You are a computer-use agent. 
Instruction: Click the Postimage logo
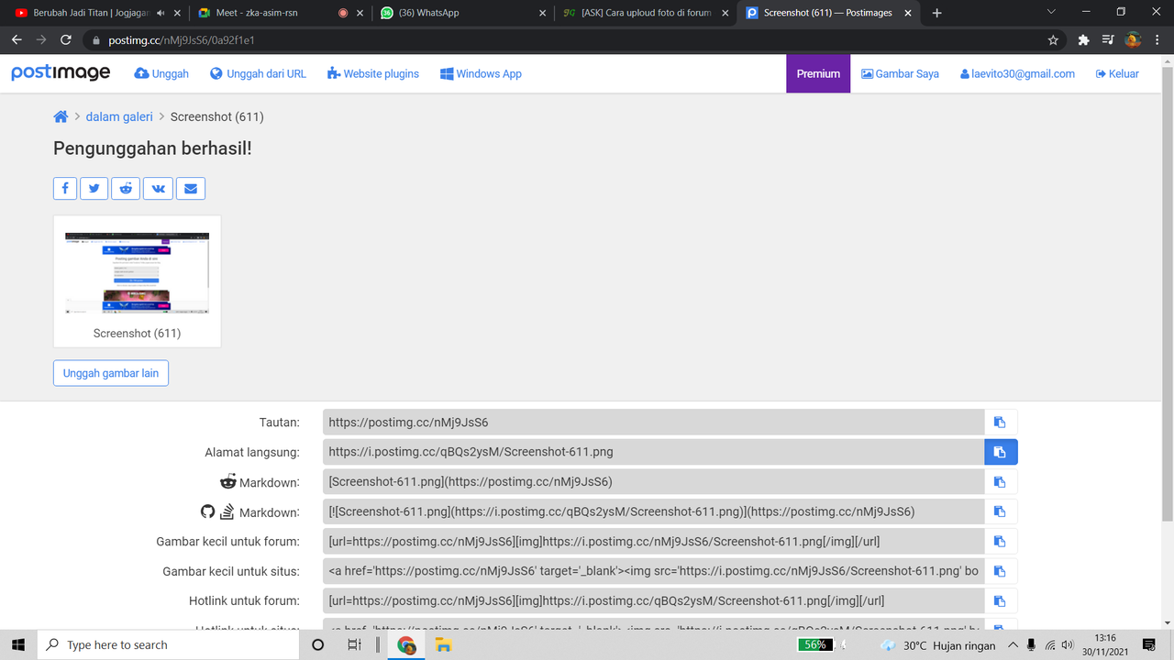(x=61, y=73)
